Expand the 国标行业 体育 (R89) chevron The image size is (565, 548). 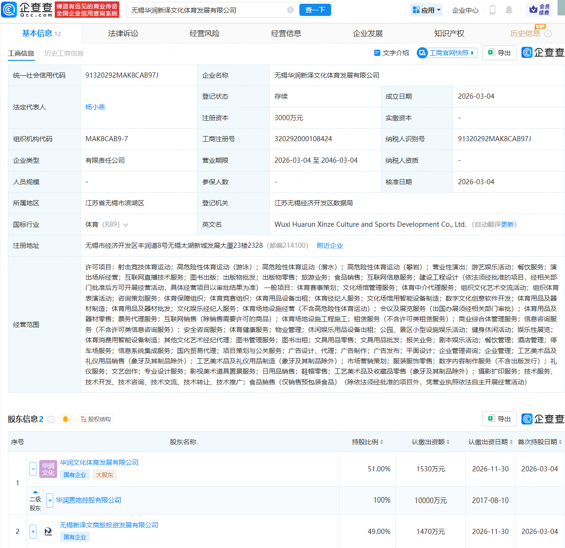coord(125,225)
